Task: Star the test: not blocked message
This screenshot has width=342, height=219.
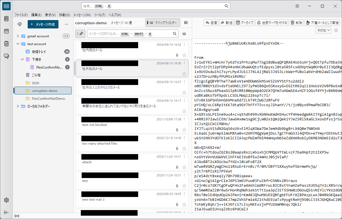Action: (x=184, y=130)
